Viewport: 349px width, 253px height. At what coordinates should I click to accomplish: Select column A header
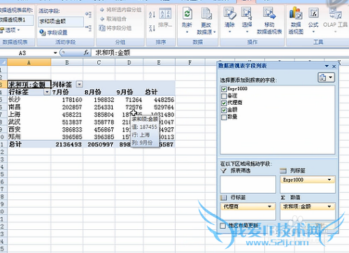click(29, 62)
